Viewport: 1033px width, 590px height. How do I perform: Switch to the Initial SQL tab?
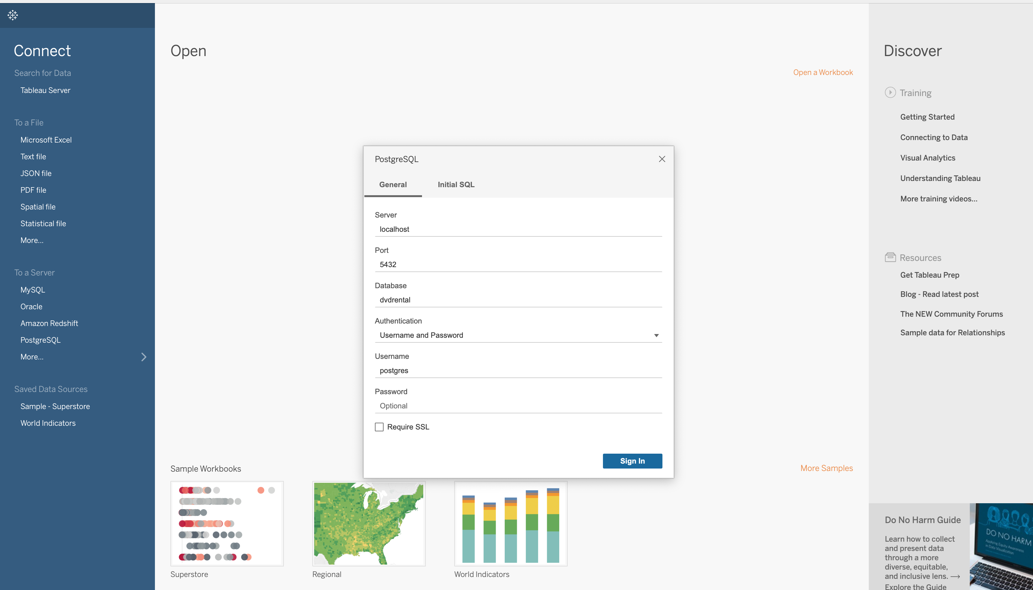click(455, 184)
